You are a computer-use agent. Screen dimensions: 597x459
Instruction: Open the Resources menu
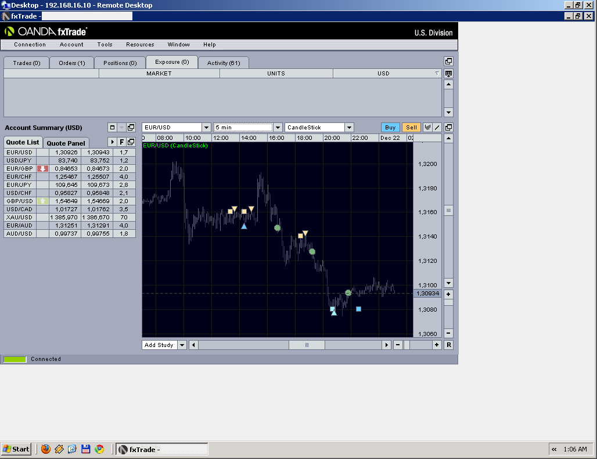140,45
